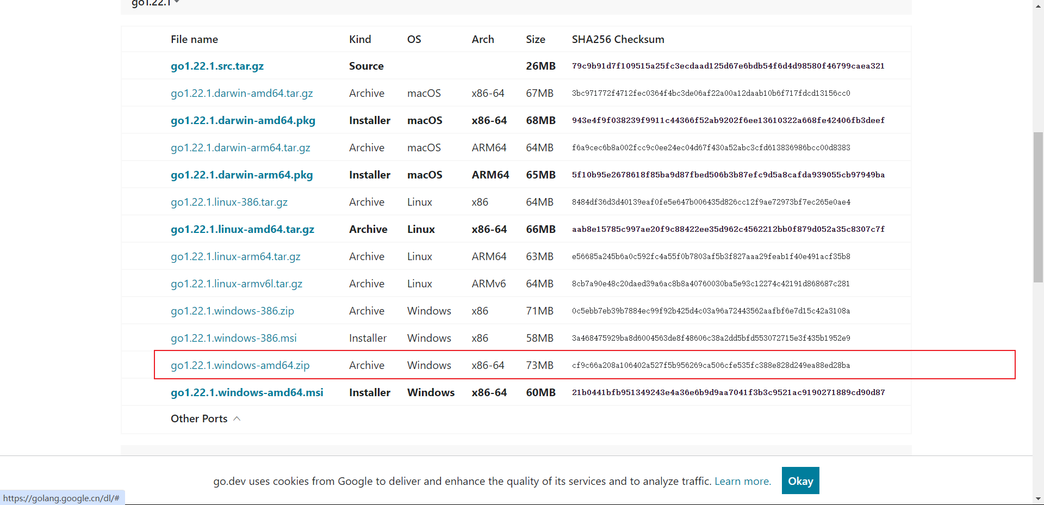Select the checksum starting 3bc971772f
This screenshot has width=1044, height=505.
coord(711,93)
